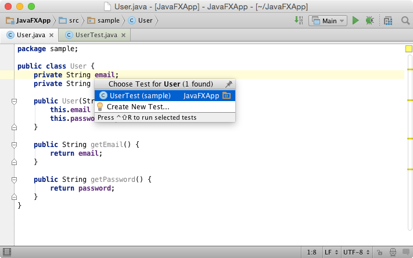Collapse the getEmail method fold marker

coord(14,145)
